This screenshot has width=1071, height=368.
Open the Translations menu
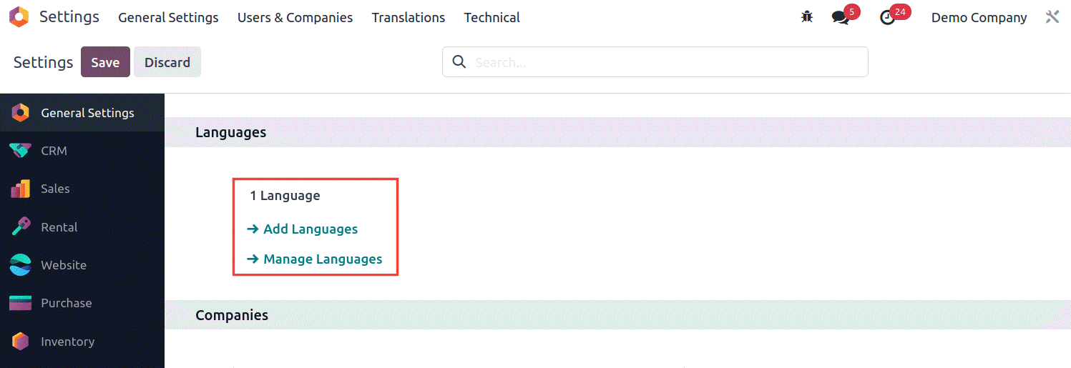(x=409, y=17)
